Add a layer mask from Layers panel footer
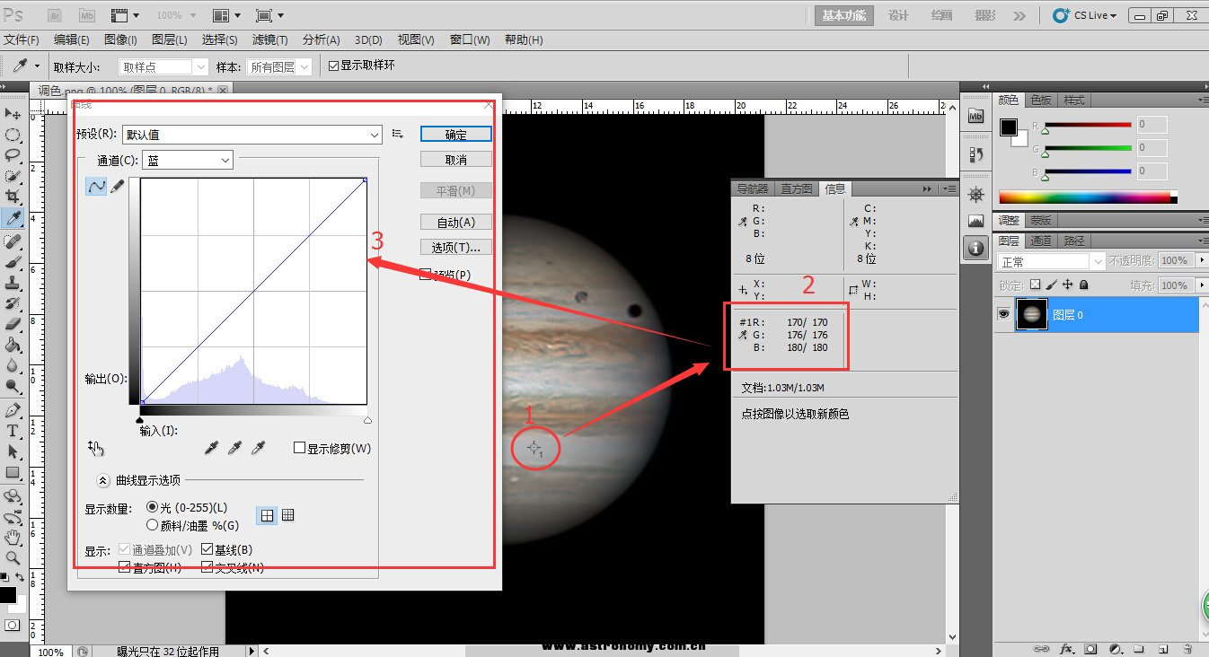Image resolution: width=1209 pixels, height=657 pixels. (x=1091, y=648)
